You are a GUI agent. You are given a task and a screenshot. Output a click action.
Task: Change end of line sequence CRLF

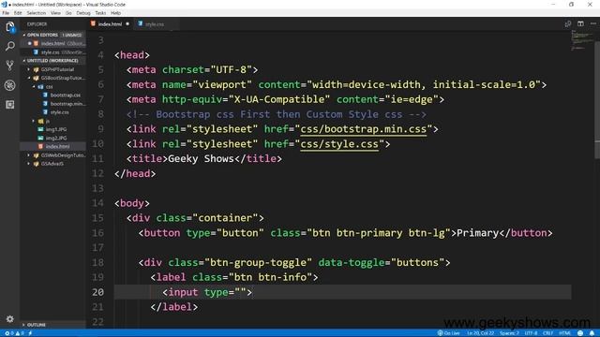pyautogui.click(x=547, y=333)
